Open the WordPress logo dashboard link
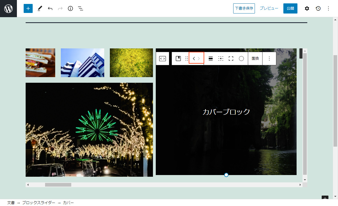 (8, 8)
